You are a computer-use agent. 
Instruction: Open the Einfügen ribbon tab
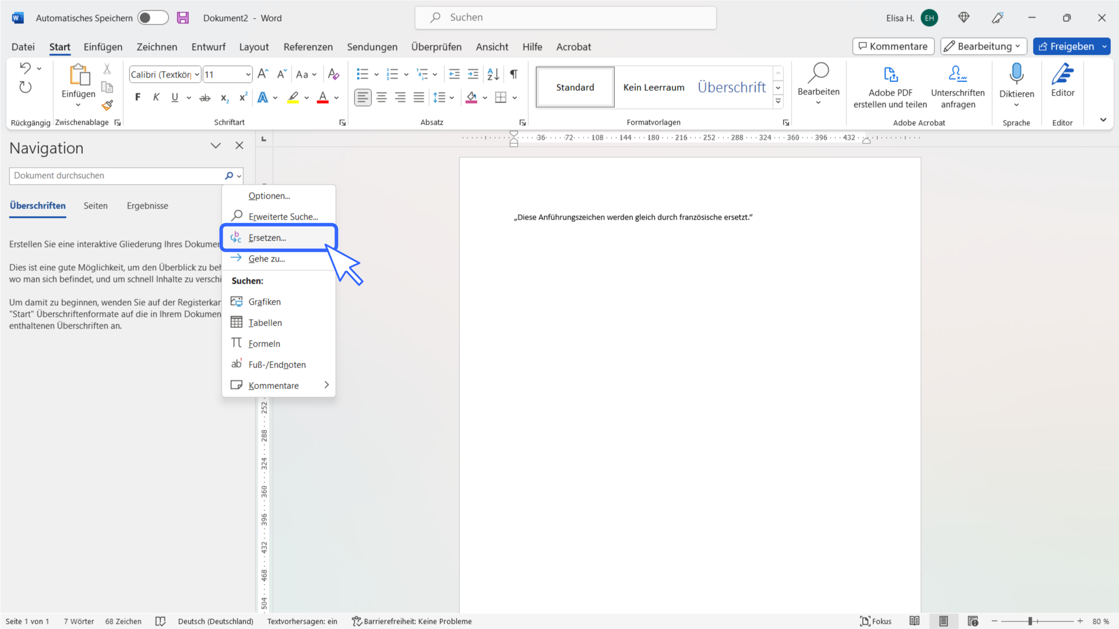coord(103,47)
